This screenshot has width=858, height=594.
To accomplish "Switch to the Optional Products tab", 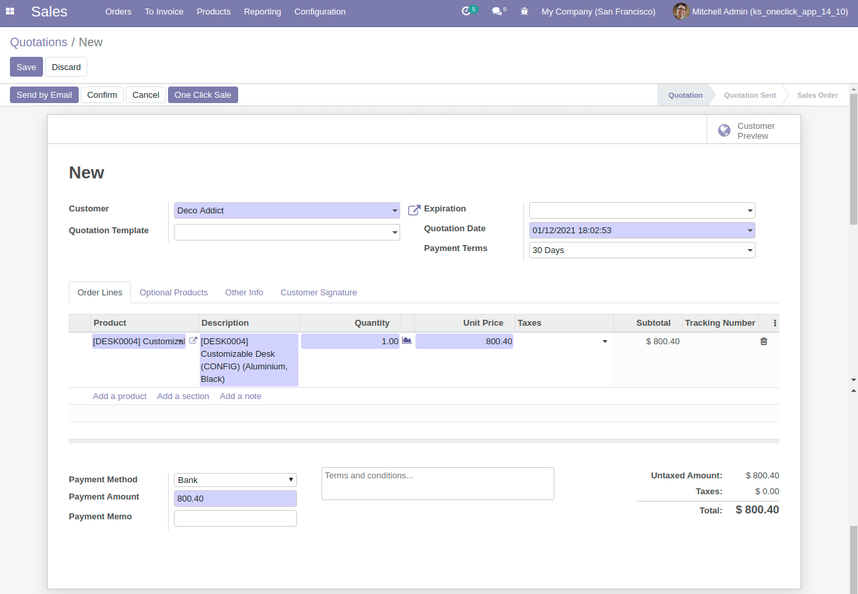I will click(173, 293).
